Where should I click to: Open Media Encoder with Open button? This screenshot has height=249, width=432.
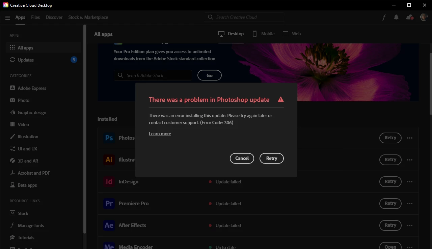(x=390, y=246)
